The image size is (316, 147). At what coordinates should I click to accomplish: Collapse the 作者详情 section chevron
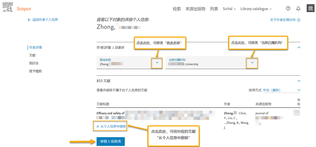[299, 48]
